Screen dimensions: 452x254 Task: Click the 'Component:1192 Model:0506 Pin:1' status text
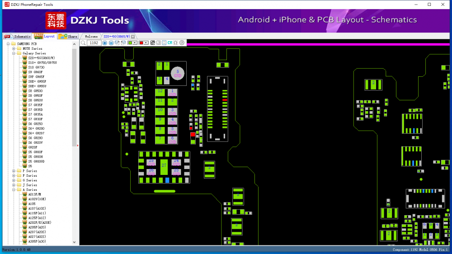[420, 249]
